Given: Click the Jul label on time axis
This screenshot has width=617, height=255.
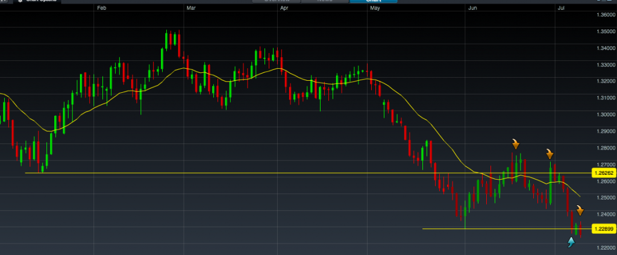Looking at the screenshot, I should pos(562,8).
